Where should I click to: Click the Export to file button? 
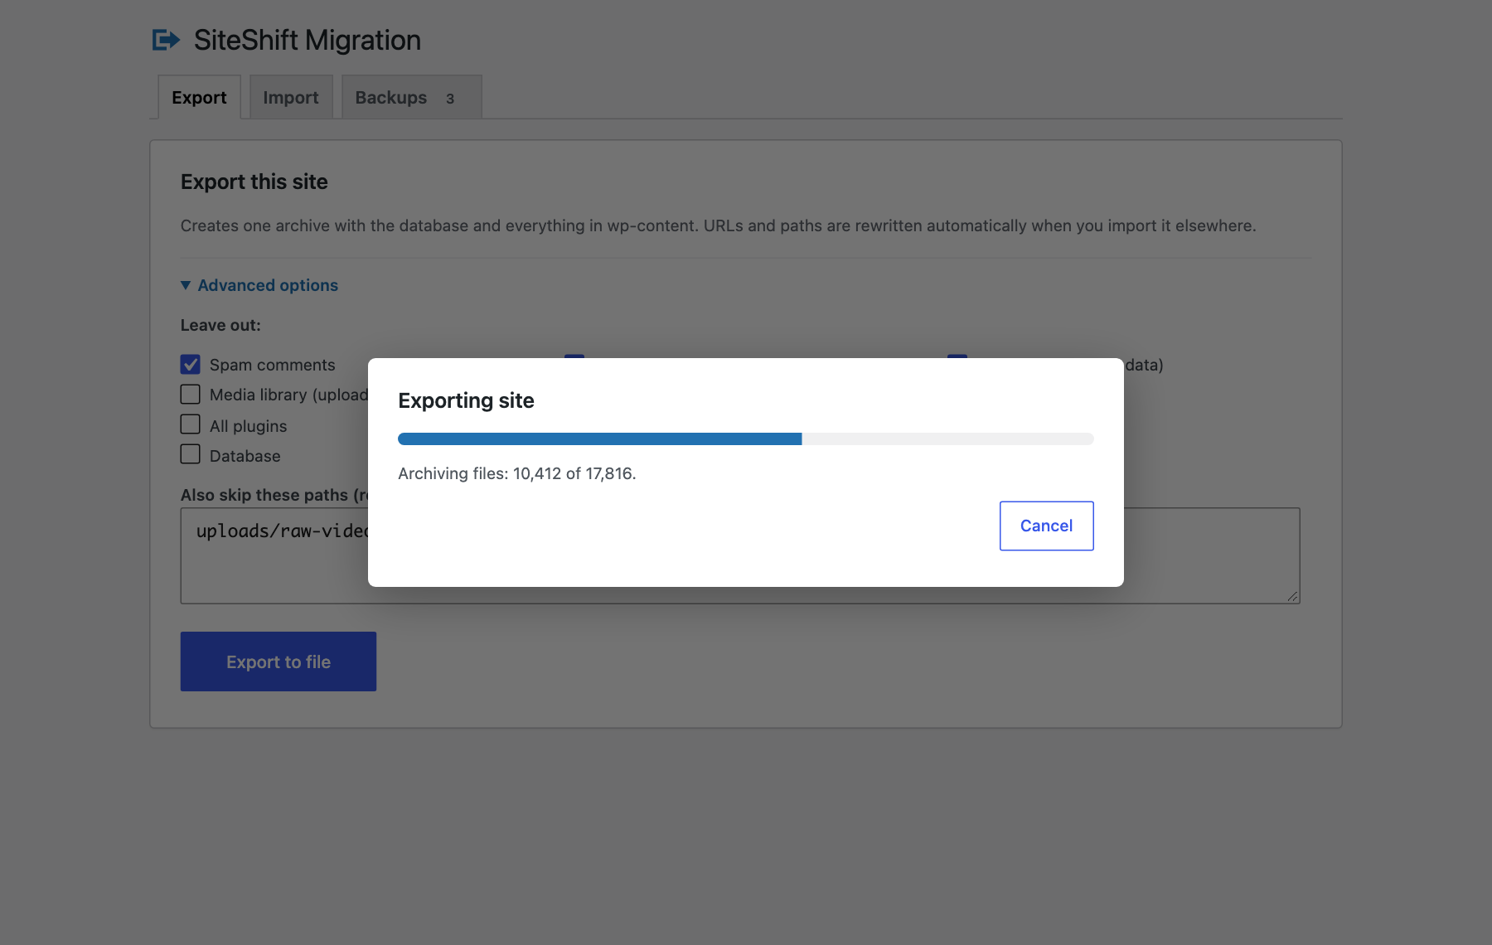(x=279, y=661)
